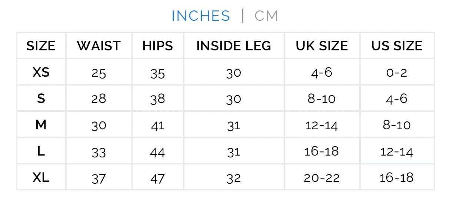
Task: Click the US size 16-18 cell
Action: (397, 178)
